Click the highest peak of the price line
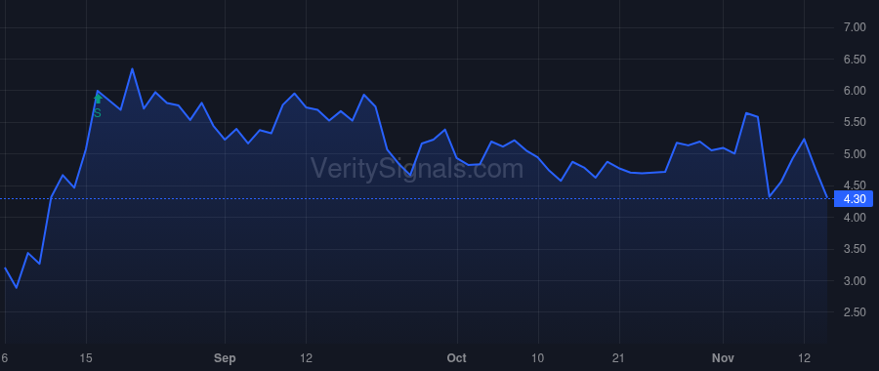This screenshot has height=371, width=879. [x=132, y=69]
